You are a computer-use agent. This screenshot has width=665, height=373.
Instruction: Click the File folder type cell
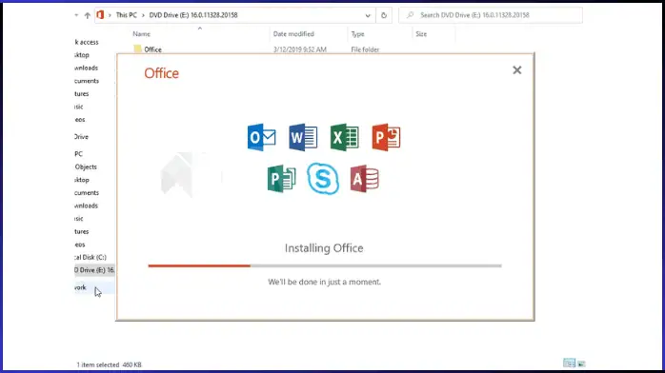(365, 49)
